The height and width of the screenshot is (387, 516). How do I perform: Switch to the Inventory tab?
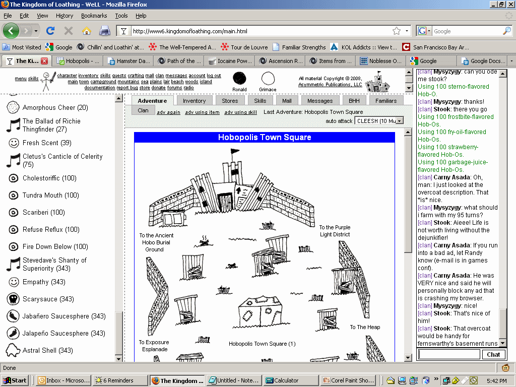pos(194,101)
